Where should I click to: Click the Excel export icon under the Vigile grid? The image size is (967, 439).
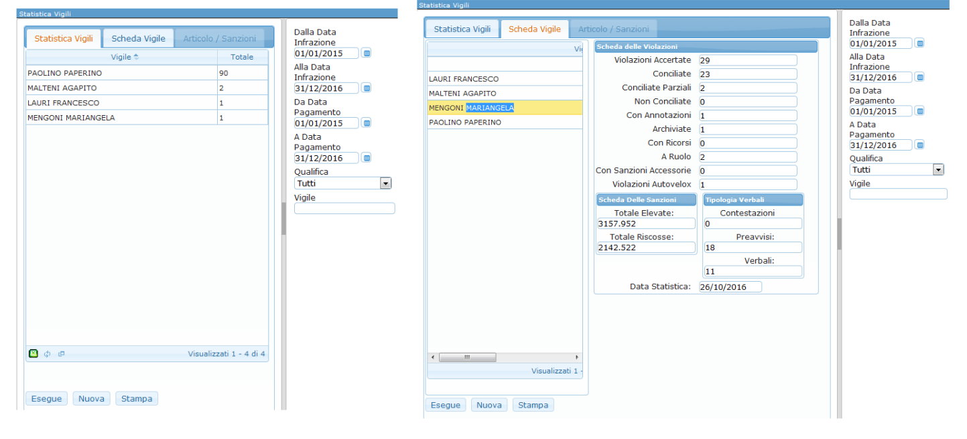[x=33, y=354]
